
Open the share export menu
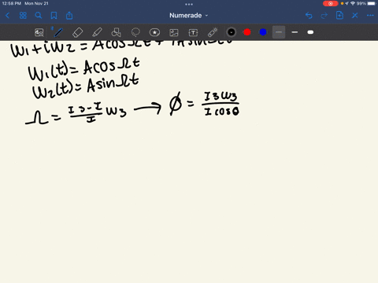pos(69,16)
